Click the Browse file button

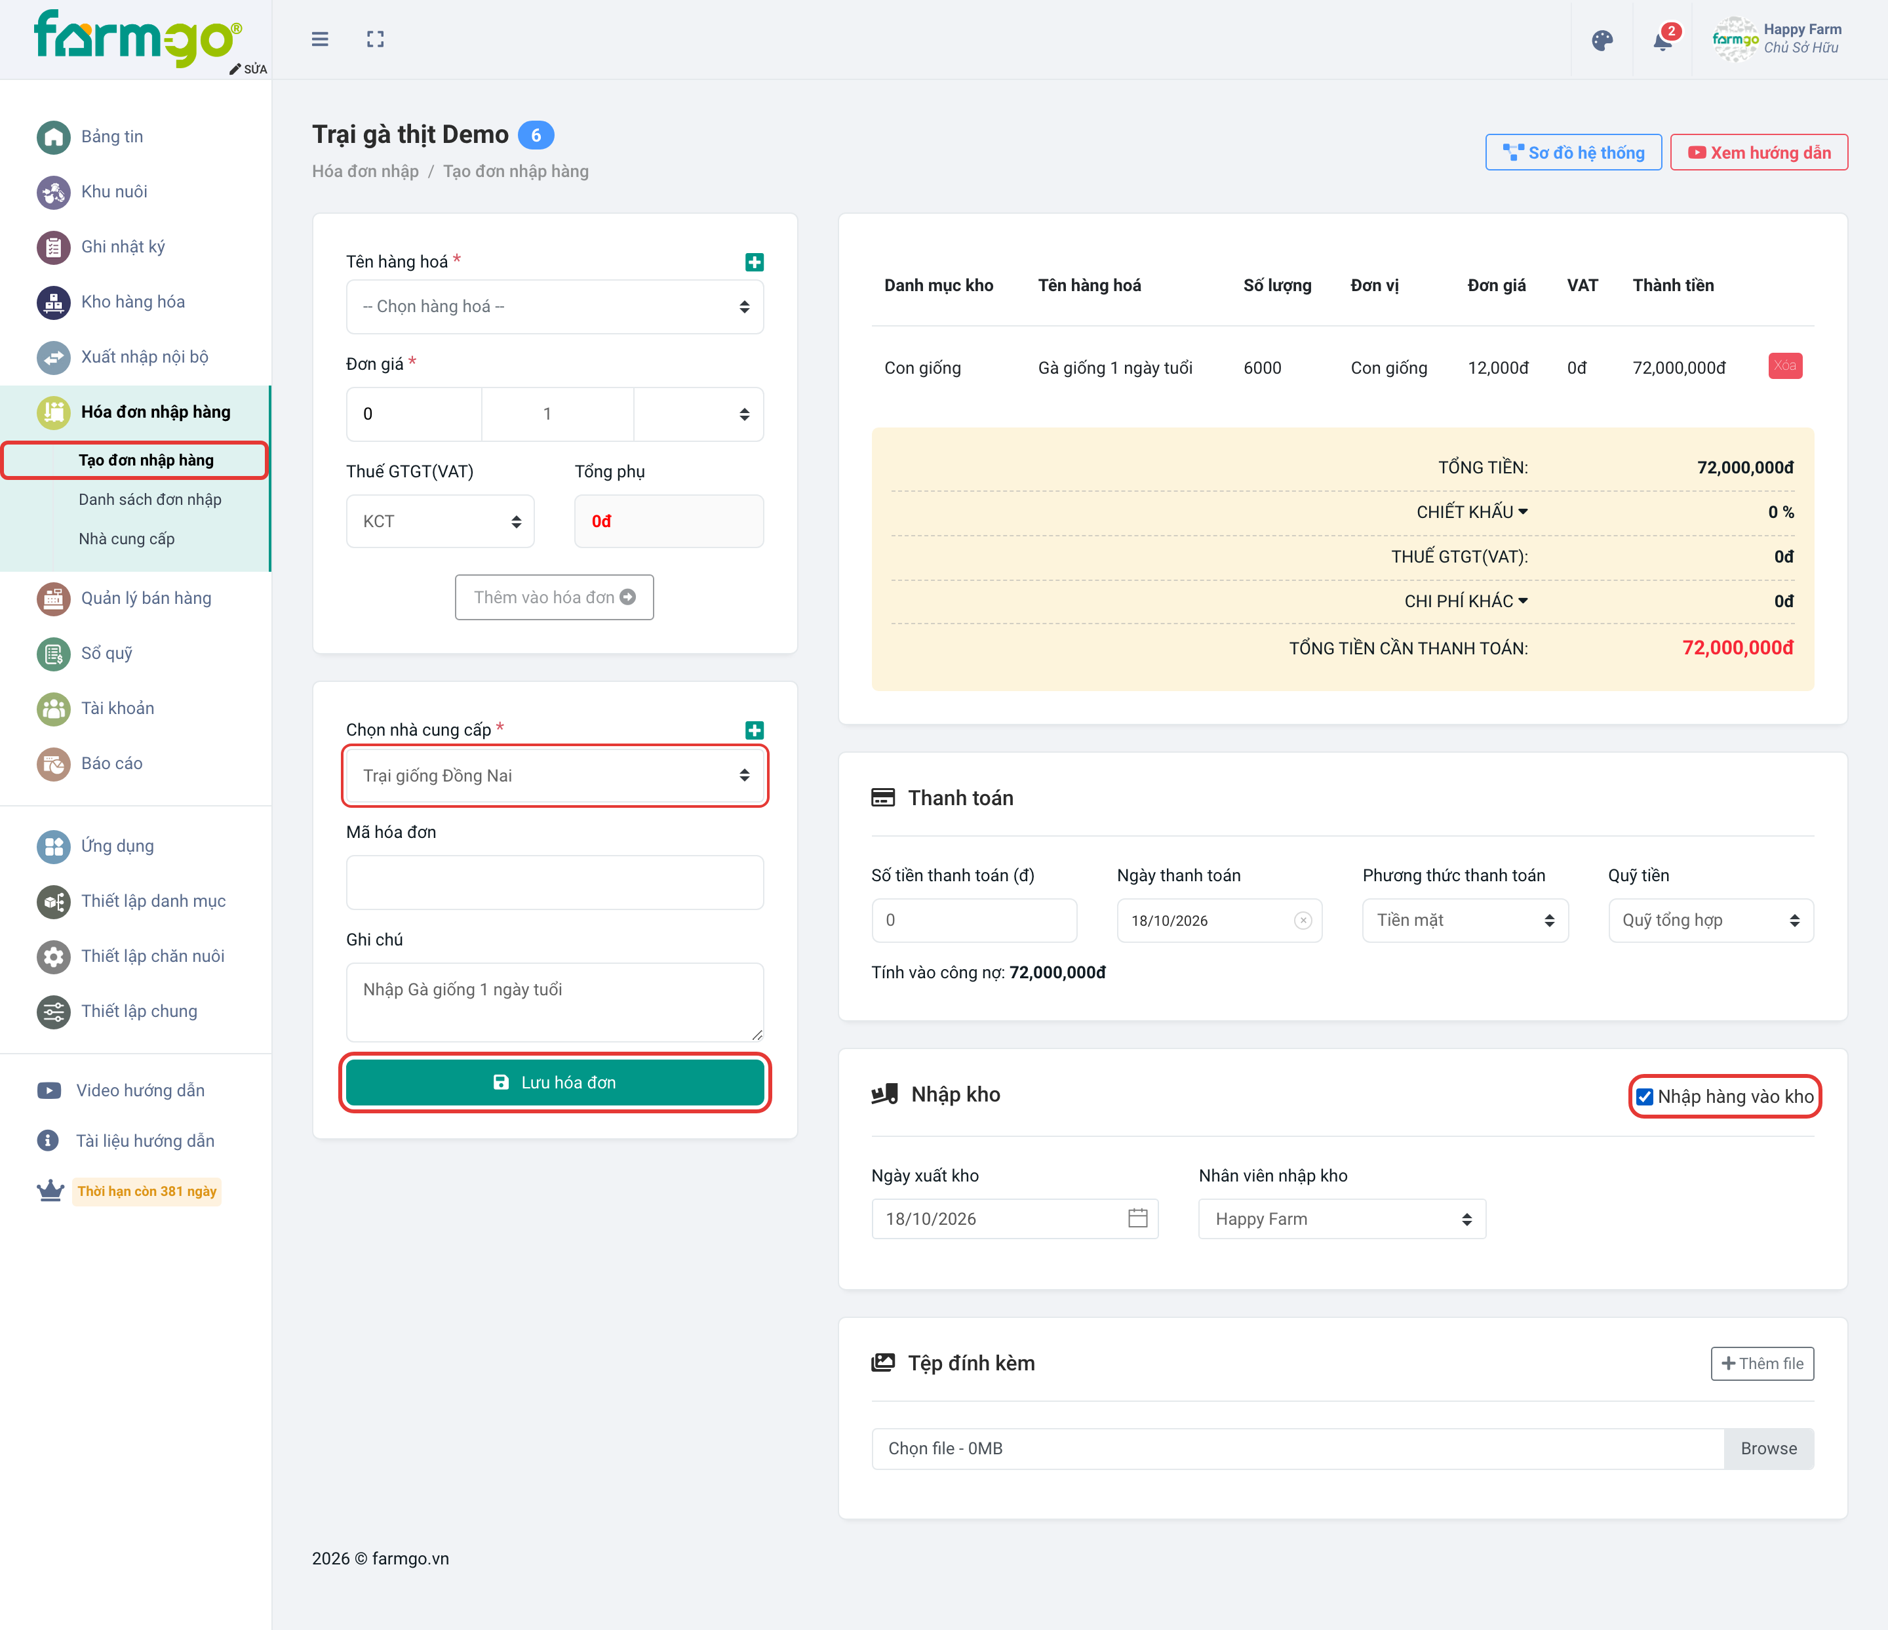pos(1768,1448)
